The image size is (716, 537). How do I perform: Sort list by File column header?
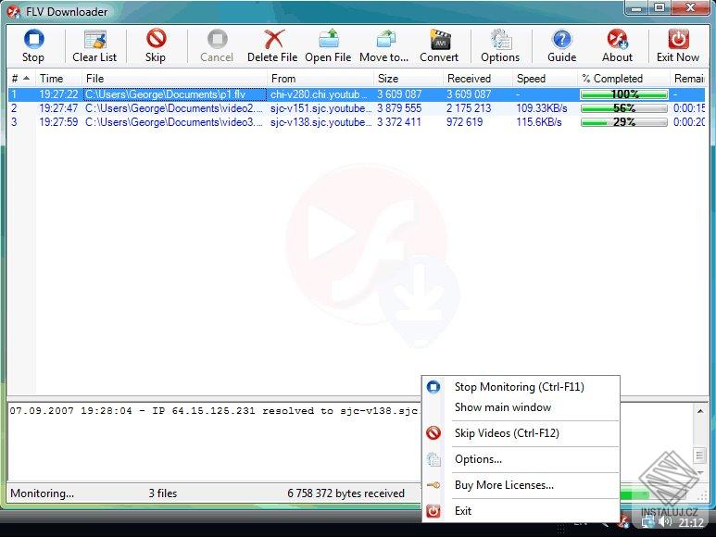point(174,79)
